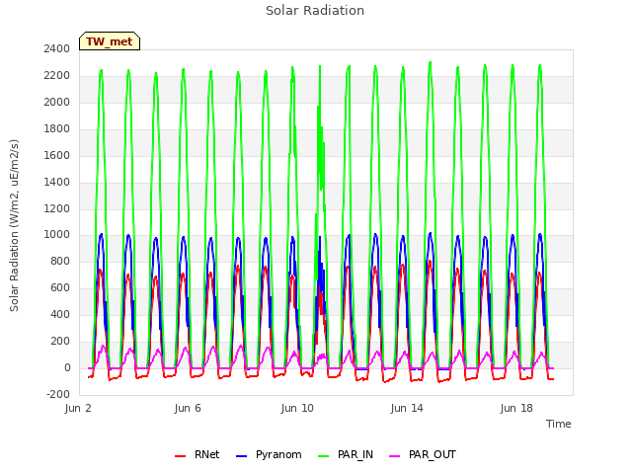632x474 pixels.
Task: Click the blue Pyranom legend swatch
Action: tap(241, 456)
